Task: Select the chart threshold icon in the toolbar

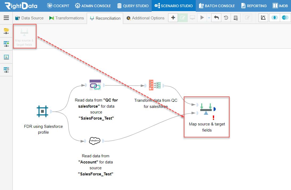Action: (x=263, y=18)
